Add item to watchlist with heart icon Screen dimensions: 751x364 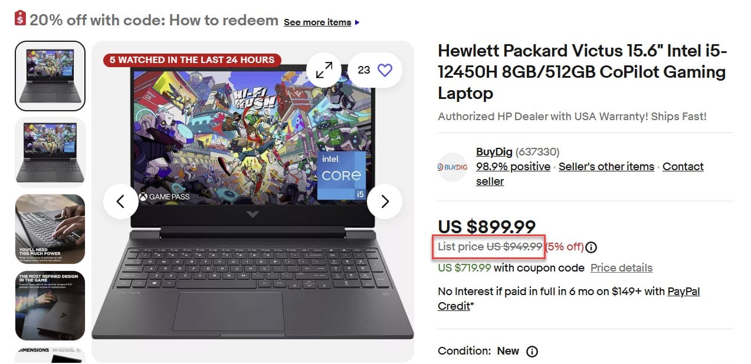point(385,70)
